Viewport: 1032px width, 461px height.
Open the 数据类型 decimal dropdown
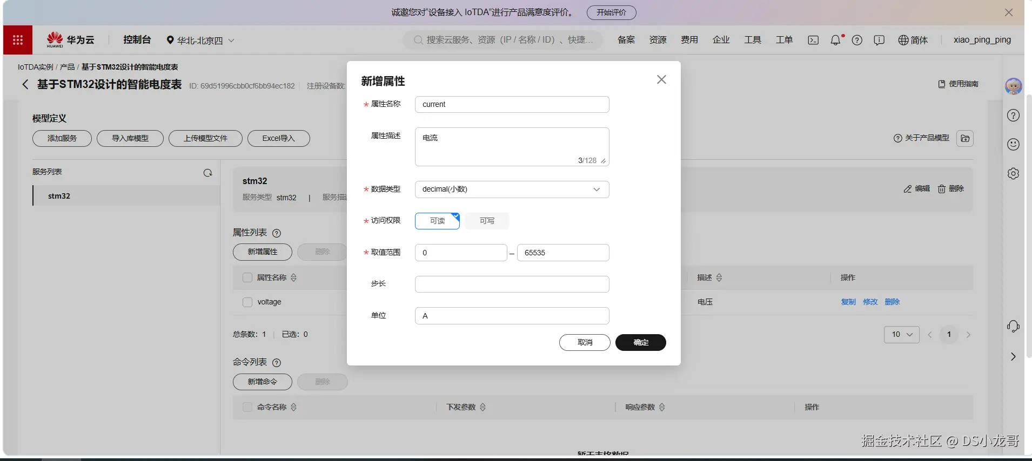tap(512, 189)
